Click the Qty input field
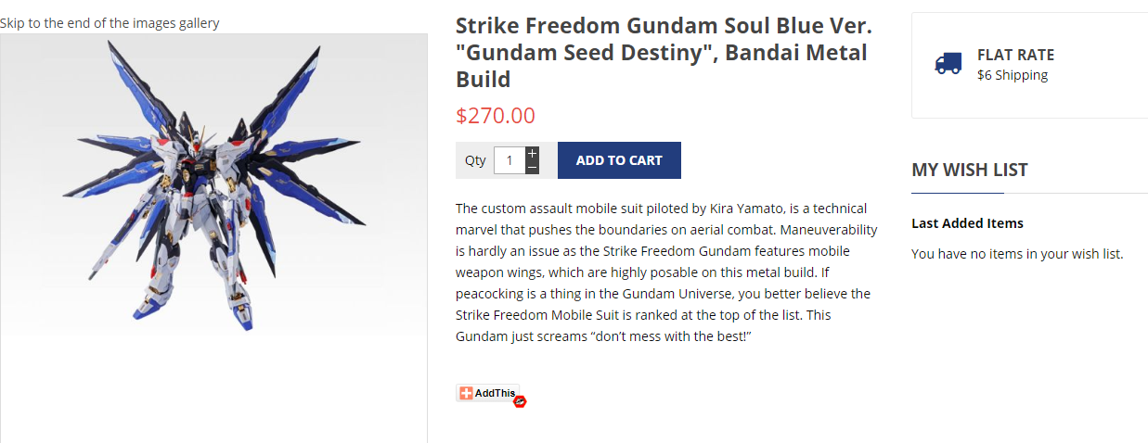Viewport: 1148px width, 443px height. [510, 160]
